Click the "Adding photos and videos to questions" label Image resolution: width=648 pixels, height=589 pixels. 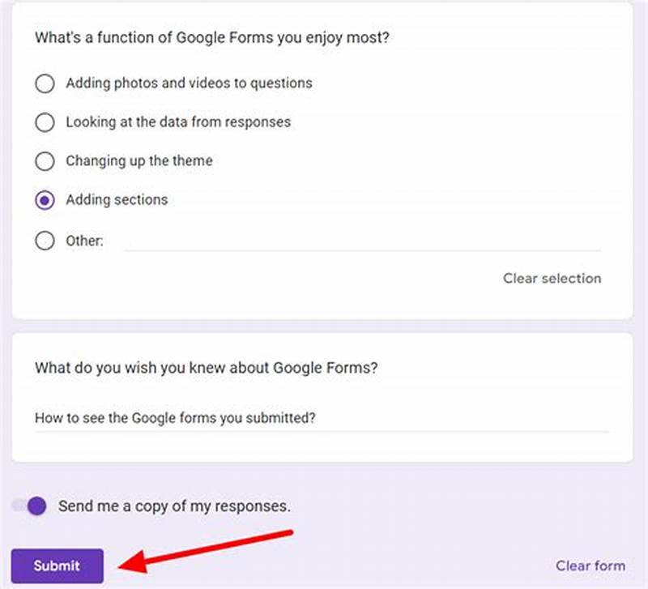point(190,83)
